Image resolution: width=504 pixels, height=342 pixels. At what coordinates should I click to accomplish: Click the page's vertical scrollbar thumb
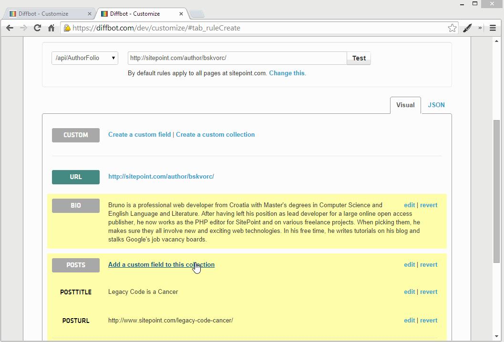coord(496,191)
